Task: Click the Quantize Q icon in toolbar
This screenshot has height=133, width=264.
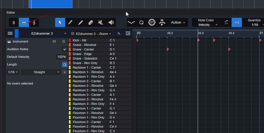Action: (141, 22)
